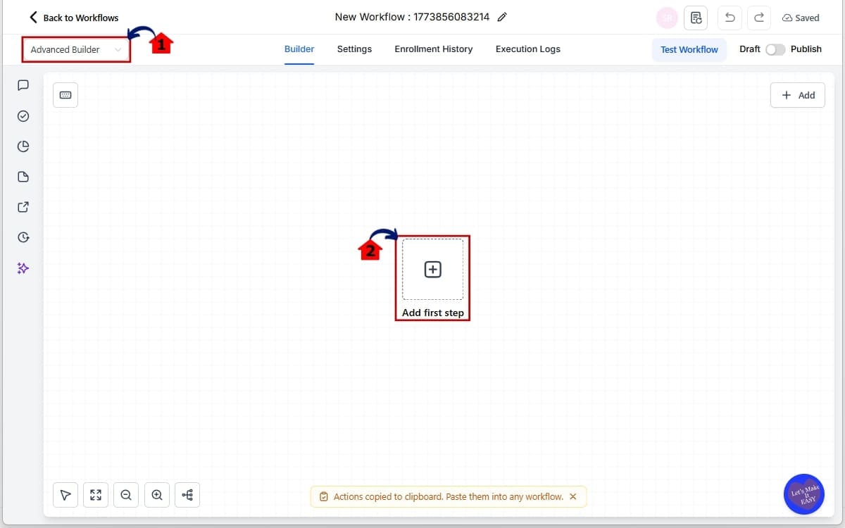Click the Test Workflow button
This screenshot has height=528, width=845.
[x=689, y=49]
